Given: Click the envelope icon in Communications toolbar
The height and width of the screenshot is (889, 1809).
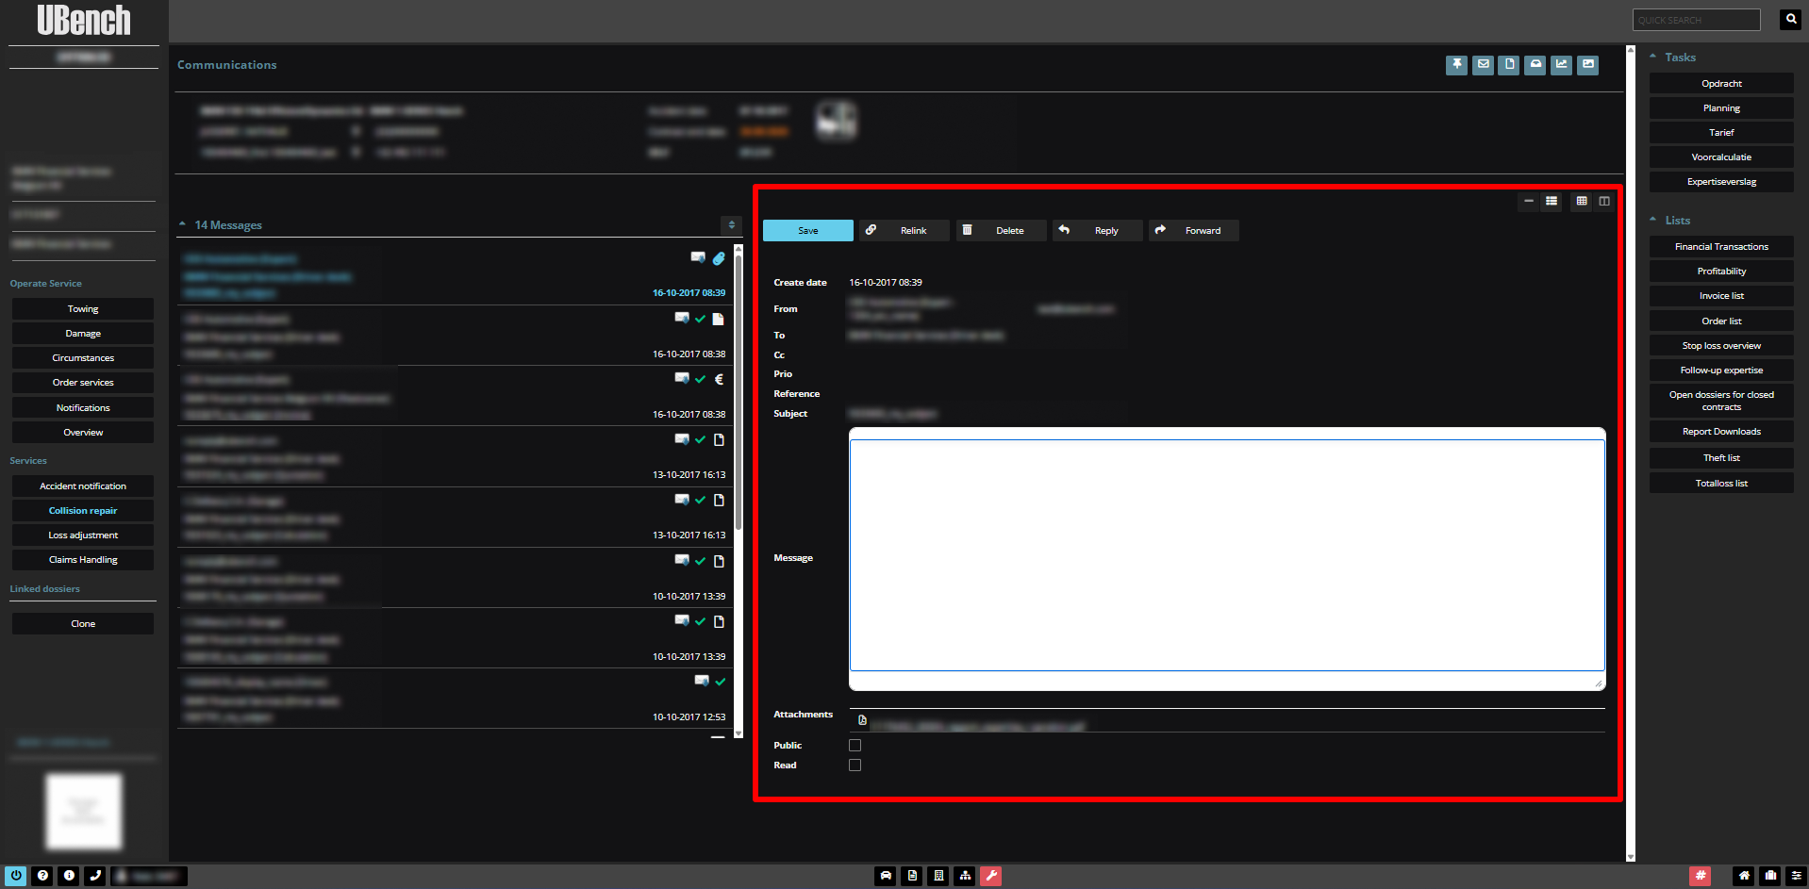Looking at the screenshot, I should [1483, 65].
